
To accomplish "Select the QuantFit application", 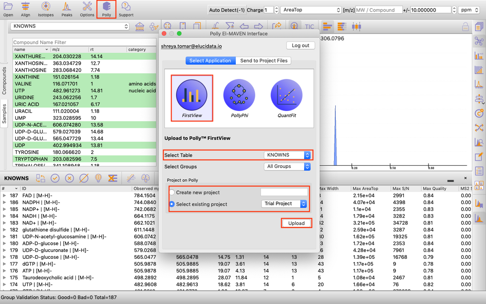I will pos(287,98).
